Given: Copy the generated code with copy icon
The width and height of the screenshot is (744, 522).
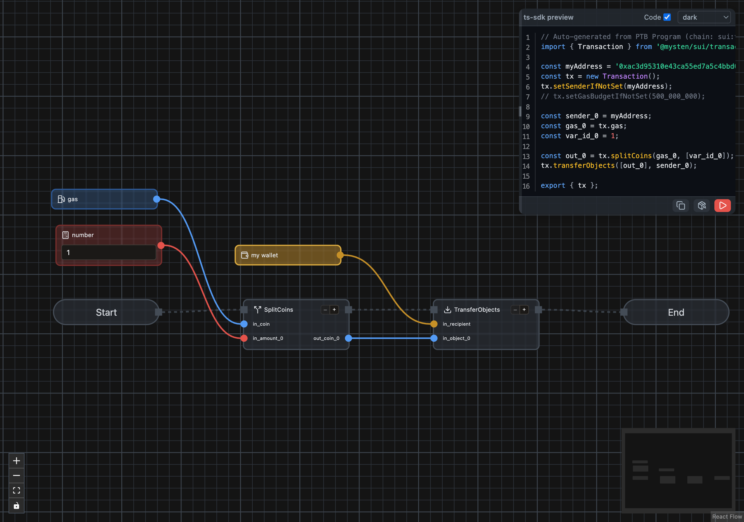Looking at the screenshot, I should [680, 205].
